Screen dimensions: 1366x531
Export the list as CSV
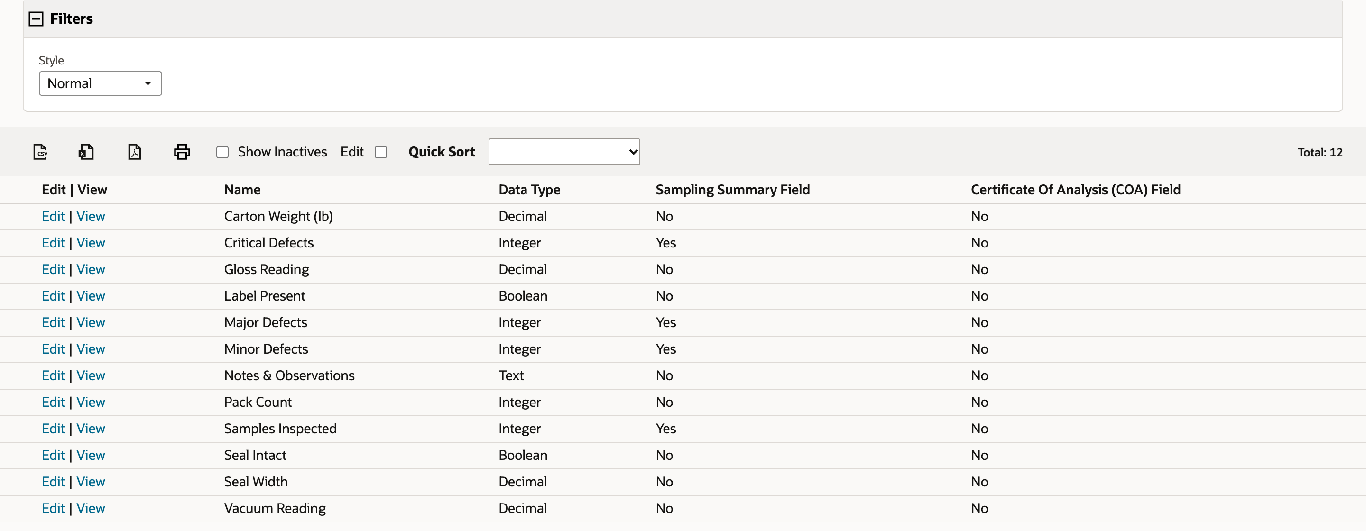[x=41, y=152]
